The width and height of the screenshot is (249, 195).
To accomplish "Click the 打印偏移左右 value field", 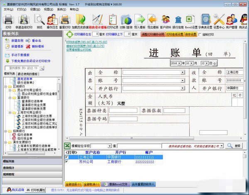I will click(x=95, y=34).
